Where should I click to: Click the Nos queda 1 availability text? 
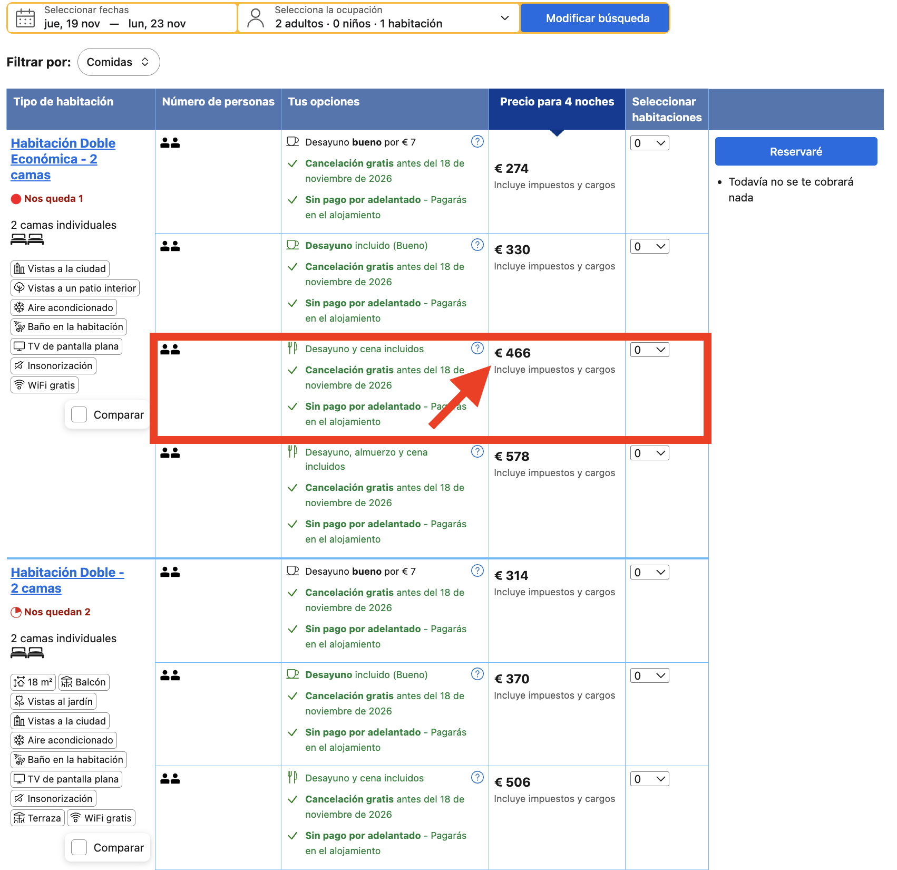click(x=54, y=199)
